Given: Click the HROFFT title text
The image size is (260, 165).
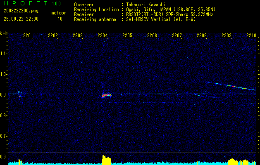Looking at the screenshot, I should tap(26, 3).
